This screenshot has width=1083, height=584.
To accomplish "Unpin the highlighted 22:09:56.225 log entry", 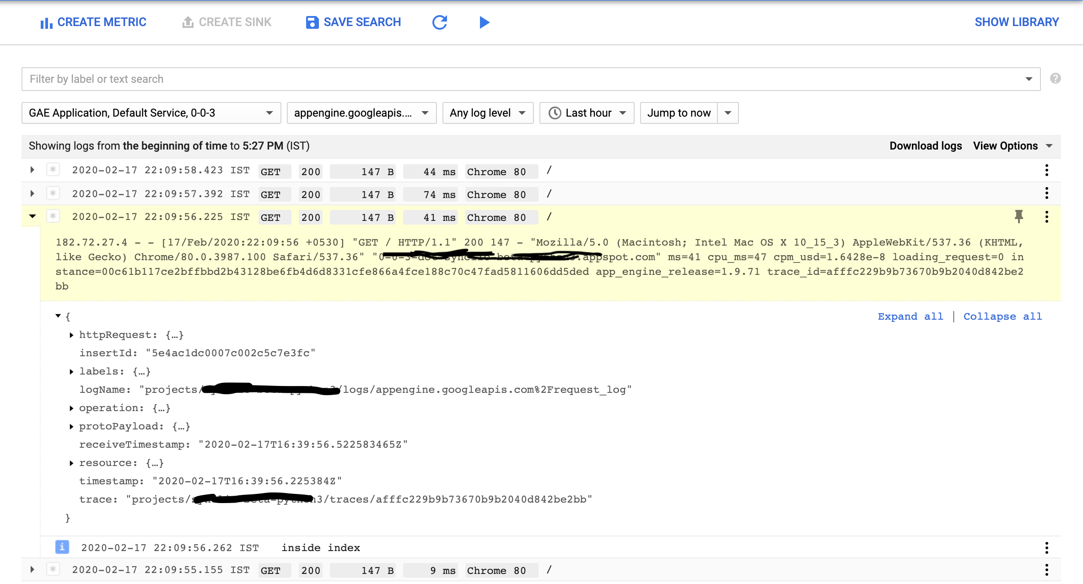I will tap(1018, 216).
